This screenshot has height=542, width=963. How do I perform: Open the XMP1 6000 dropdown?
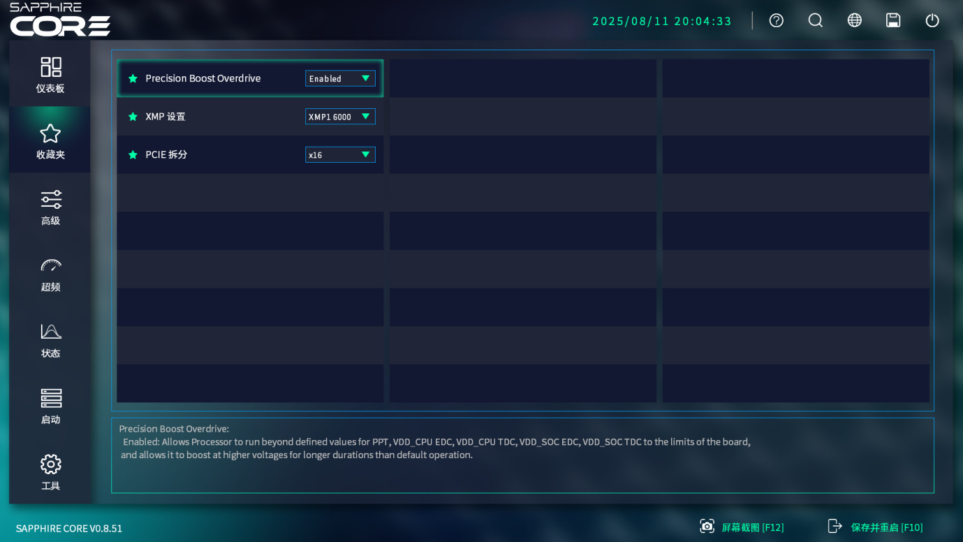click(x=340, y=117)
